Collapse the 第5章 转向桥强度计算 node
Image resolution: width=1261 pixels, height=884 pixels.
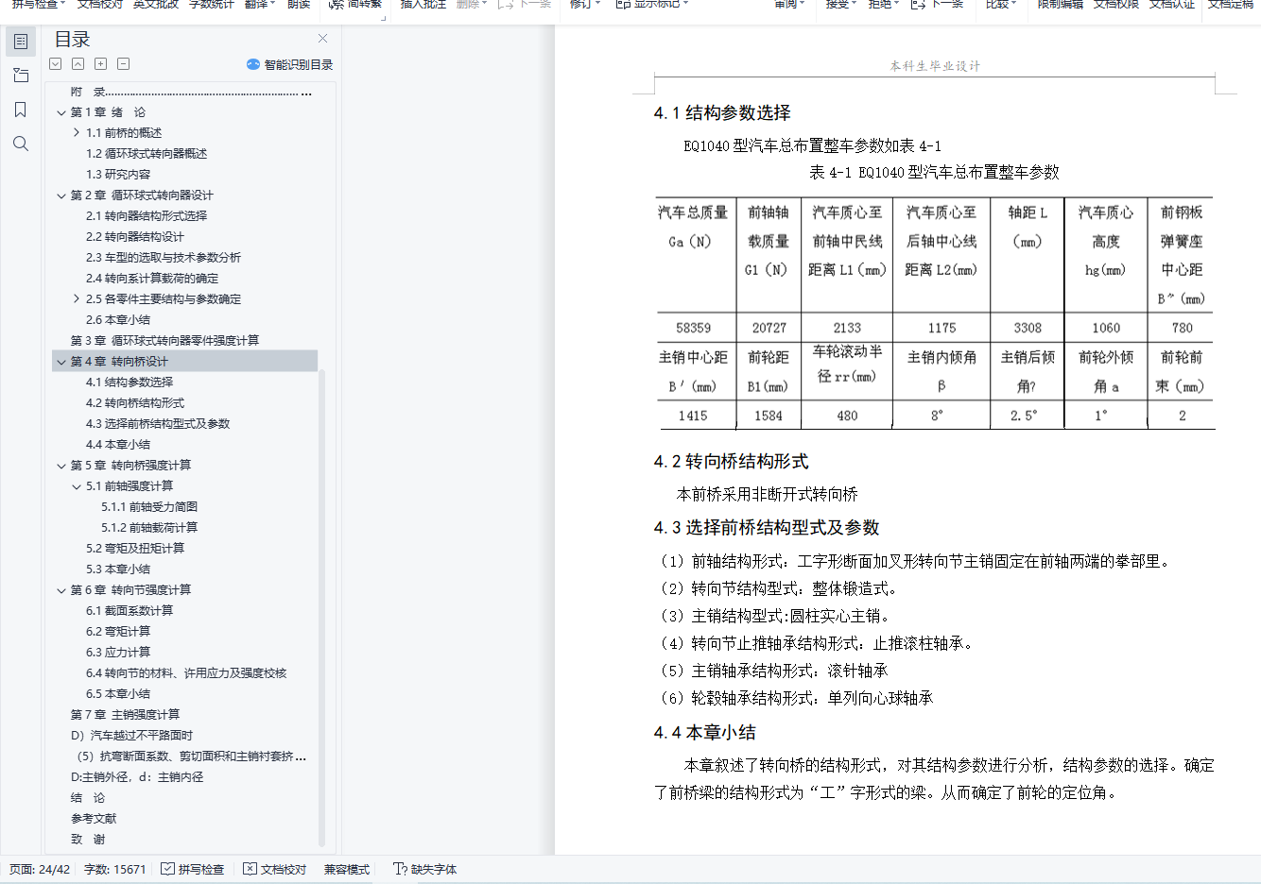click(61, 466)
